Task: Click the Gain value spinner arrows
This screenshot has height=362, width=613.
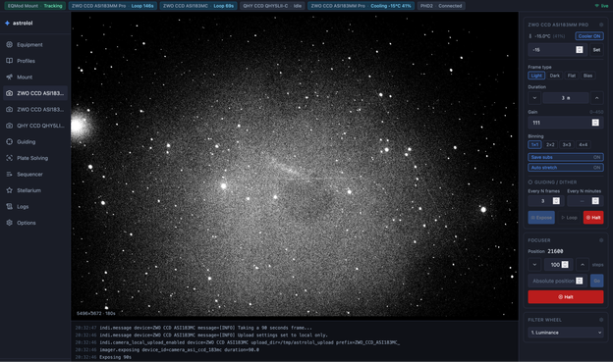Action: click(x=595, y=123)
